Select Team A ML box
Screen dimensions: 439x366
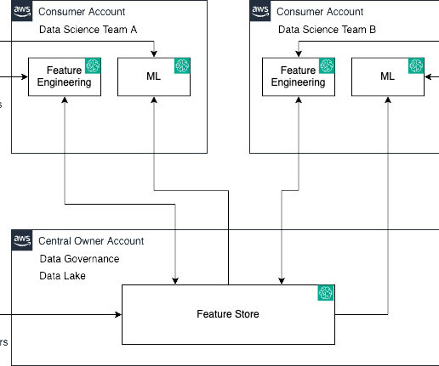154,76
